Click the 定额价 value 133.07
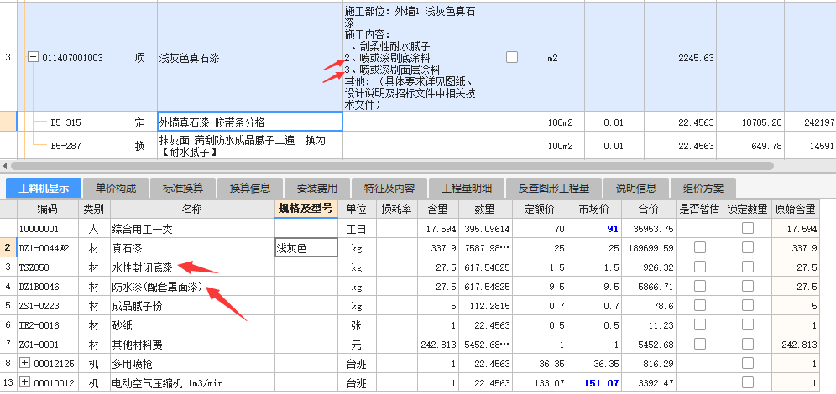Screen dimensions: 836x394 point(540,382)
